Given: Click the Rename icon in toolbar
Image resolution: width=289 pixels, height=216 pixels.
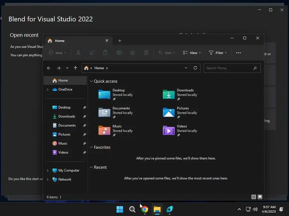Looking at the screenshot, I should [x=119, y=53].
